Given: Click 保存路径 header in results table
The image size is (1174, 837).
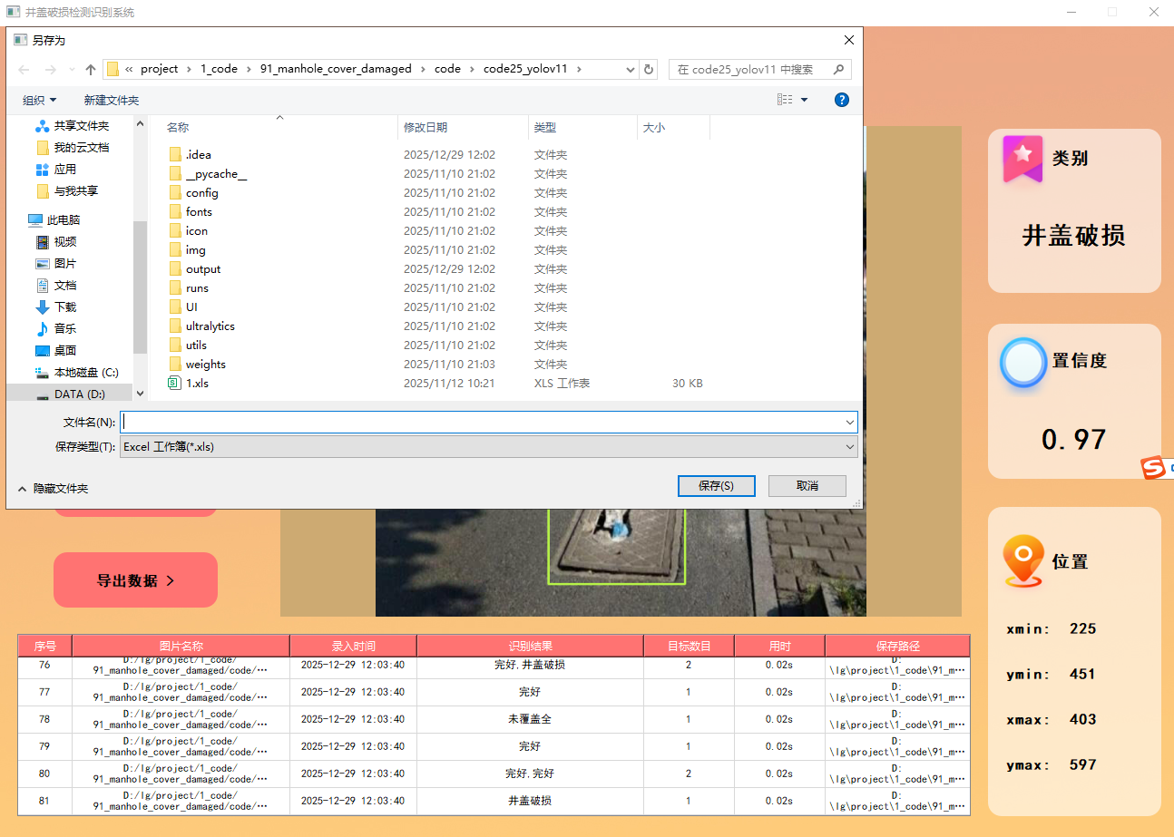Looking at the screenshot, I should 897,647.
